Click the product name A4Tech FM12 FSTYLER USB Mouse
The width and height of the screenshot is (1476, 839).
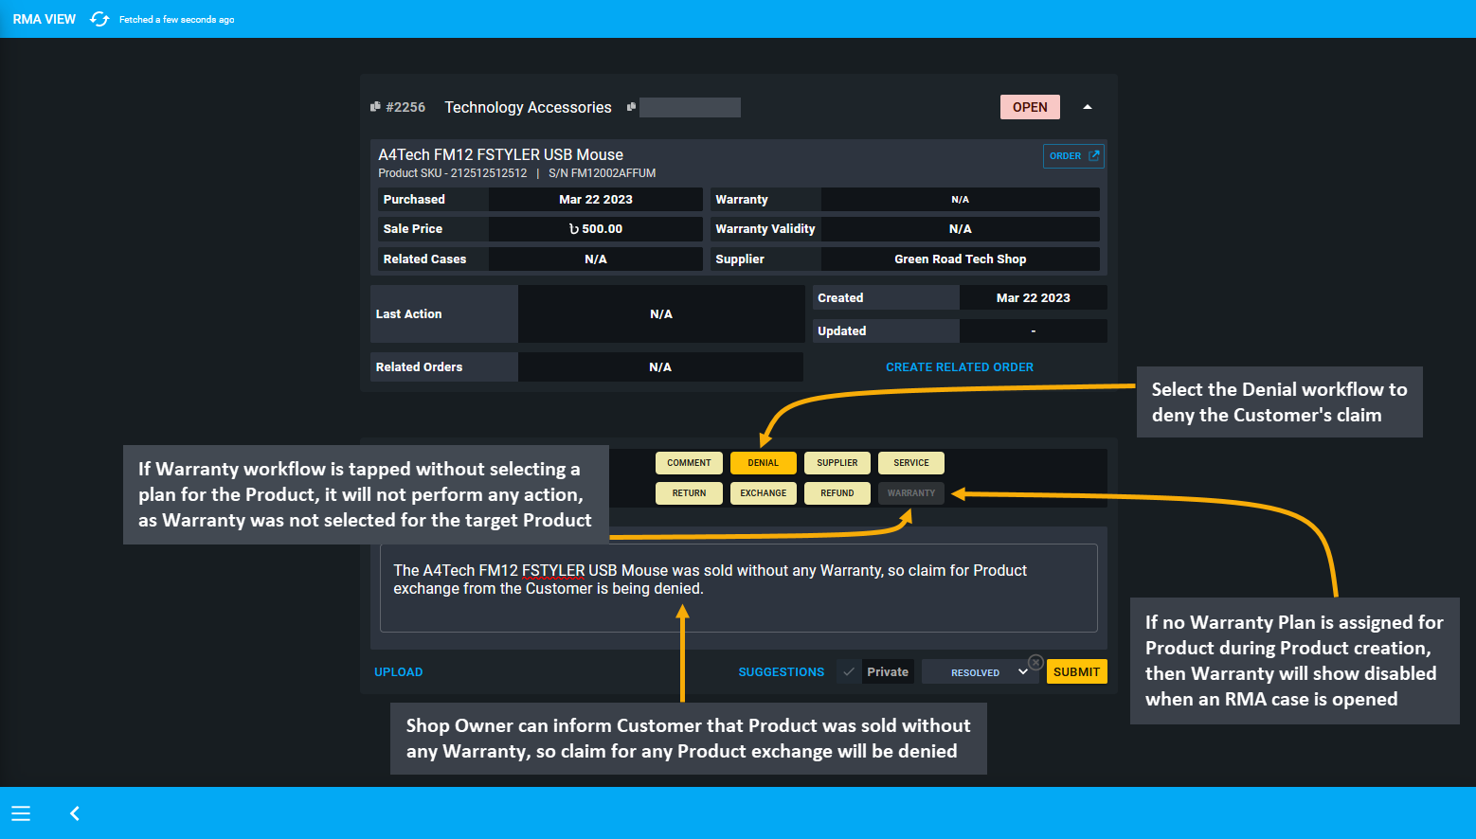pos(500,154)
